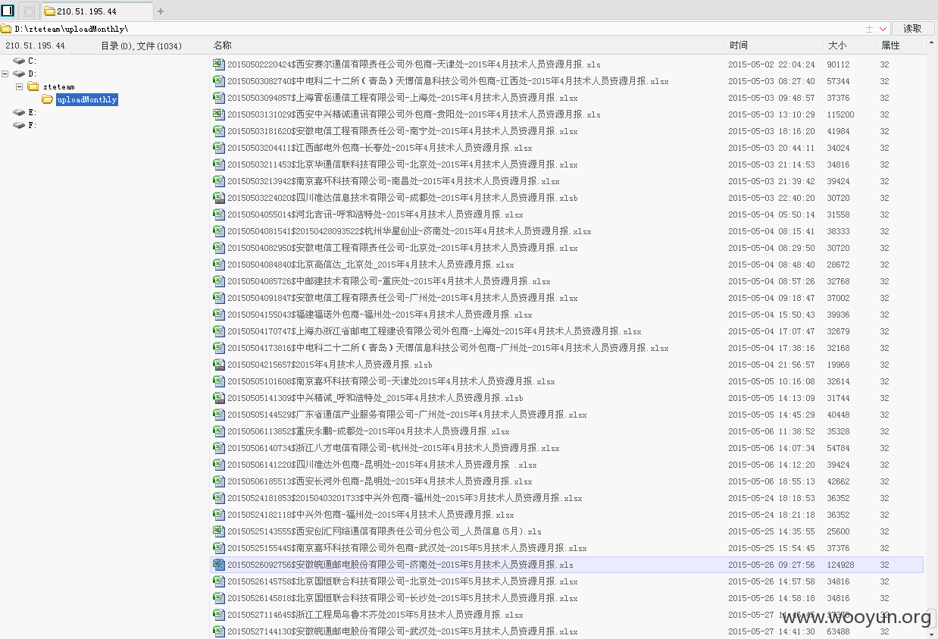Select file 20150504091847 安徽电信 广州处

(402, 298)
